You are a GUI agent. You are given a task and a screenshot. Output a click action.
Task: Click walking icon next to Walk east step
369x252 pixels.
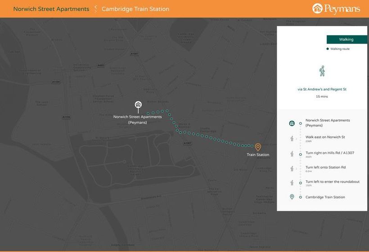click(292, 139)
